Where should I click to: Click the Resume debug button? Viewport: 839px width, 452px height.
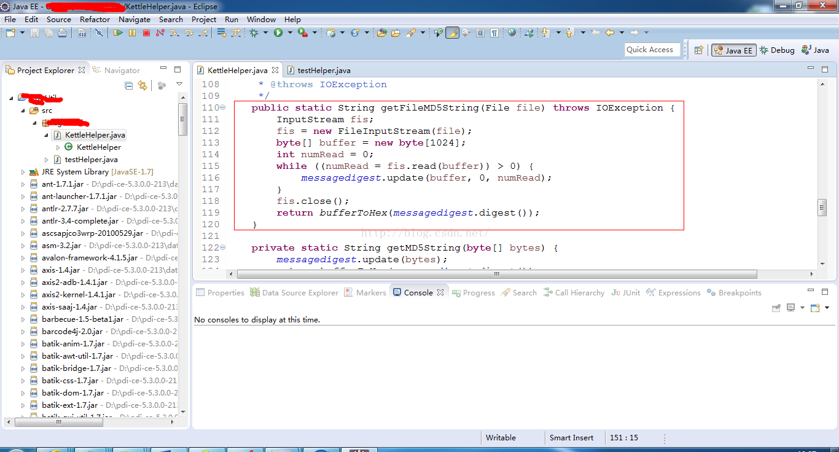(x=118, y=33)
